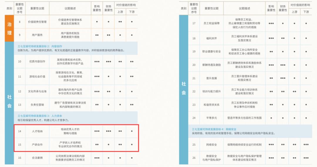
Task: Click topic number 13
Action: pyautogui.click(x=20, y=105)
